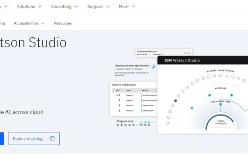The image size is (248, 165).
Task: Go to the Resources tab
Action: (63, 23)
